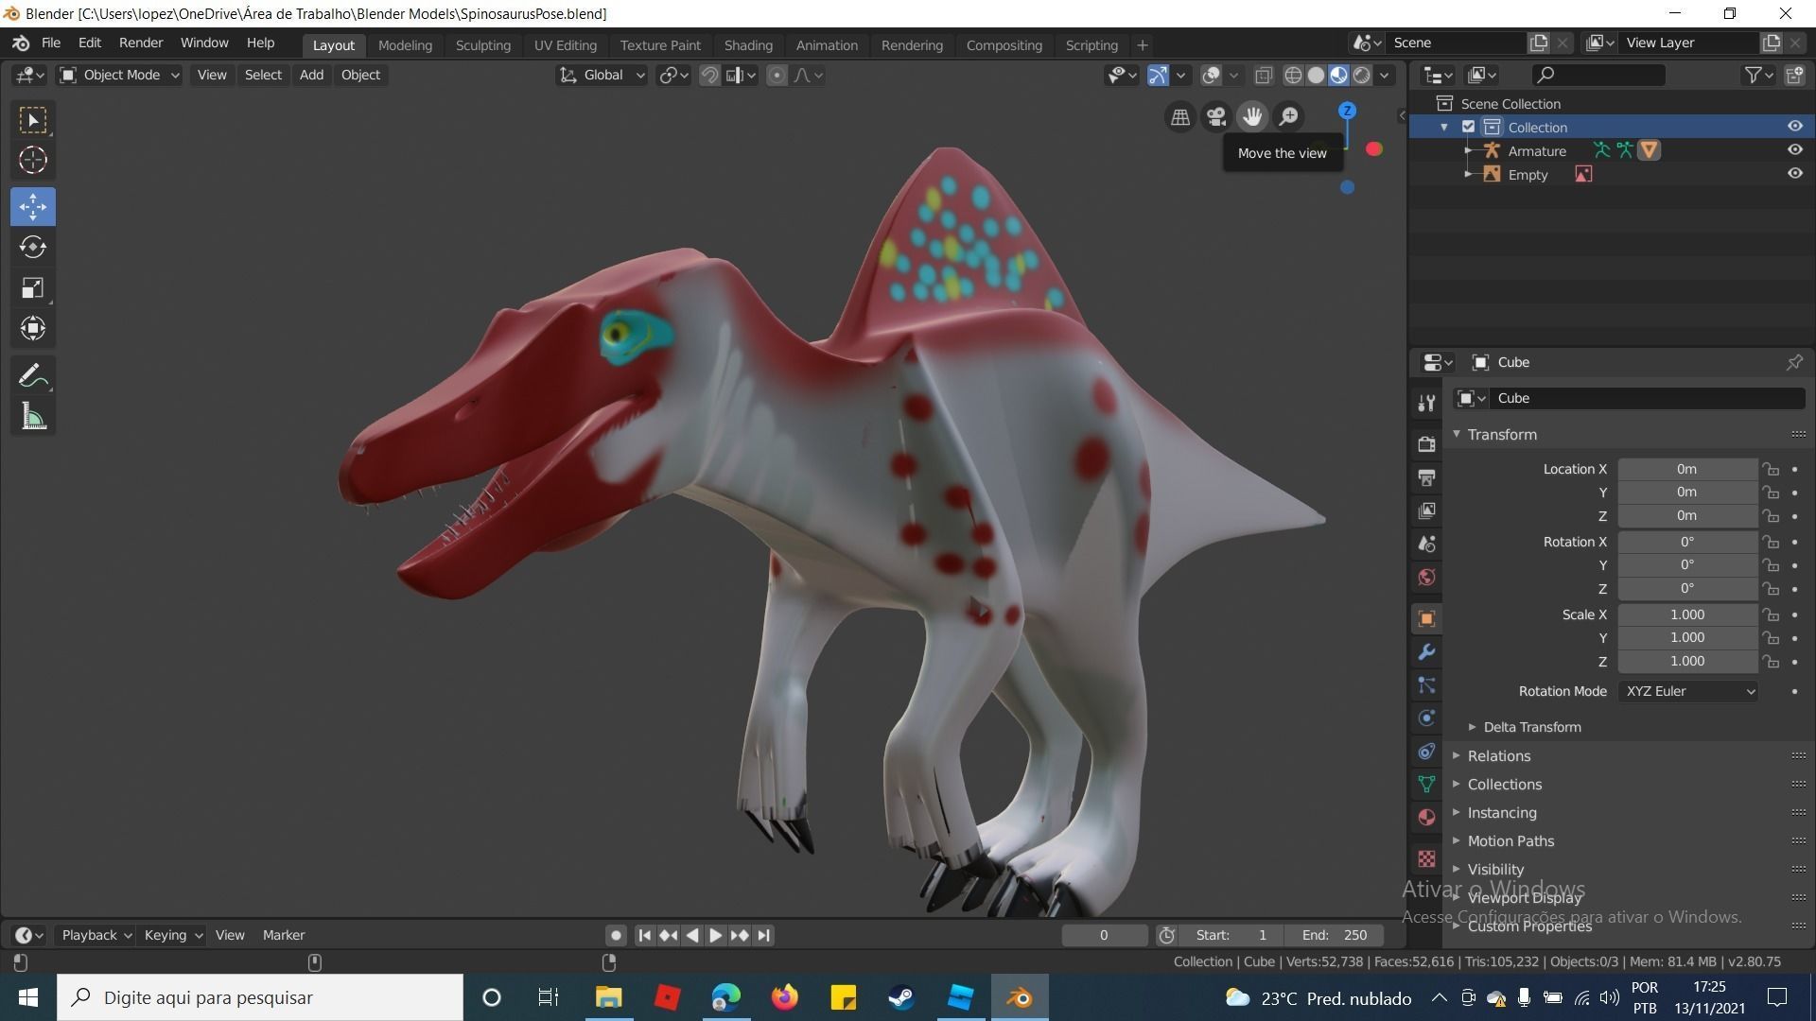This screenshot has height=1021, width=1816.
Task: Expand the Delta Transform section
Action: [x=1531, y=727]
